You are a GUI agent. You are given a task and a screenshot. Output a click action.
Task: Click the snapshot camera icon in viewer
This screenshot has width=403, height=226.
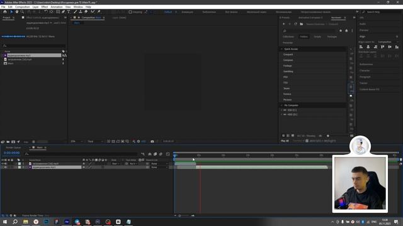pyautogui.click(x=152, y=141)
